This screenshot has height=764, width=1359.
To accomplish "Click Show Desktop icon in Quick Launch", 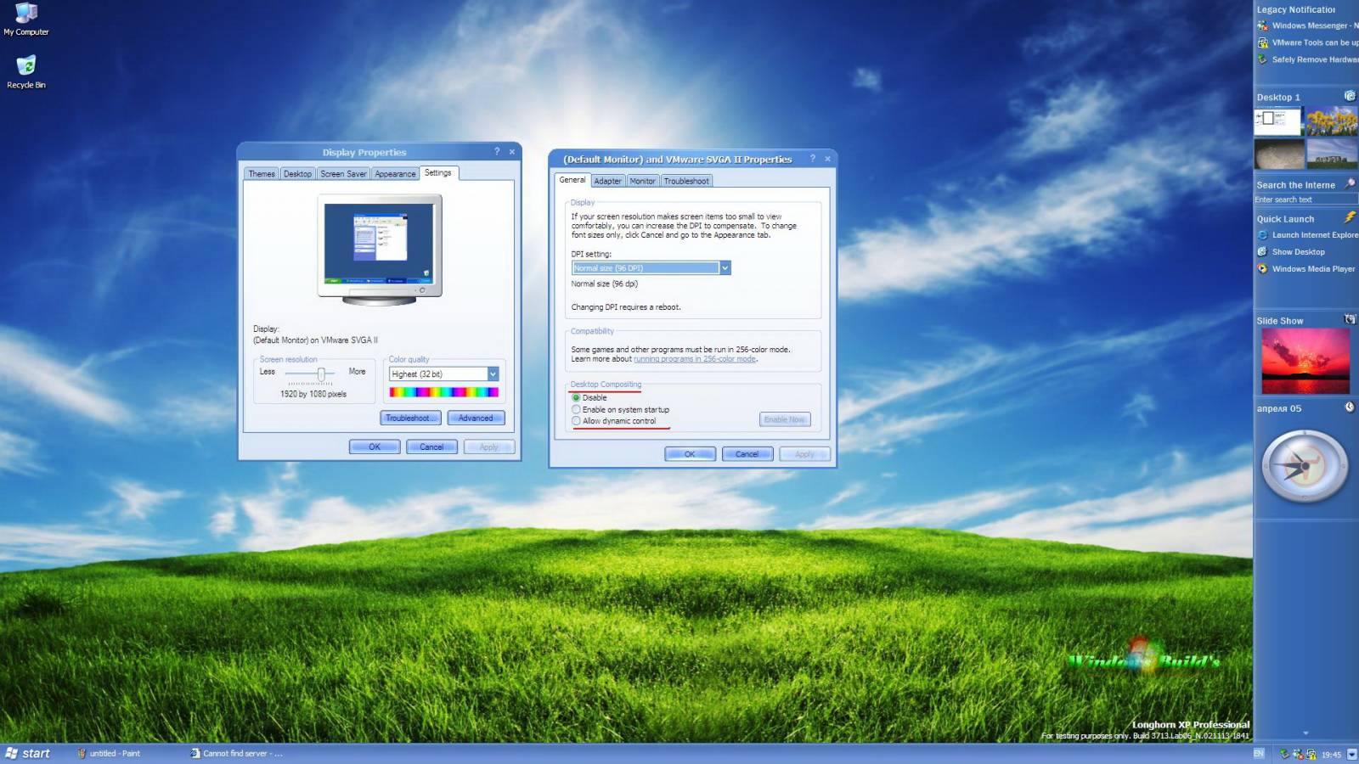I will coord(1262,252).
